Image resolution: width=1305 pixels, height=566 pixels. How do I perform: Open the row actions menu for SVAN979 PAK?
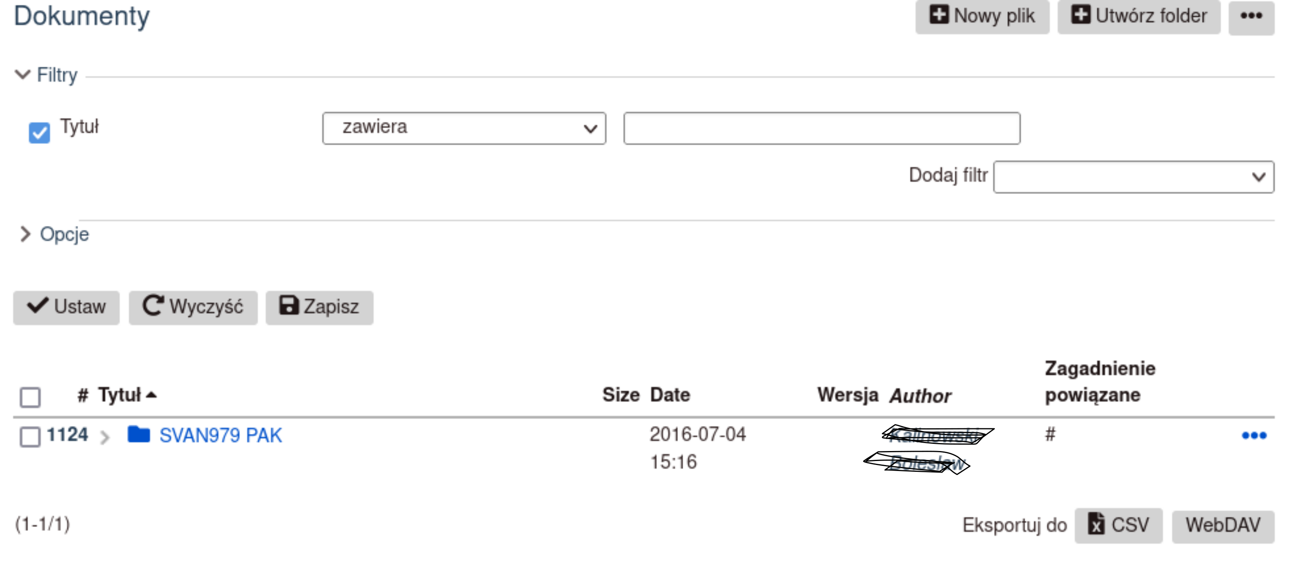pos(1254,434)
